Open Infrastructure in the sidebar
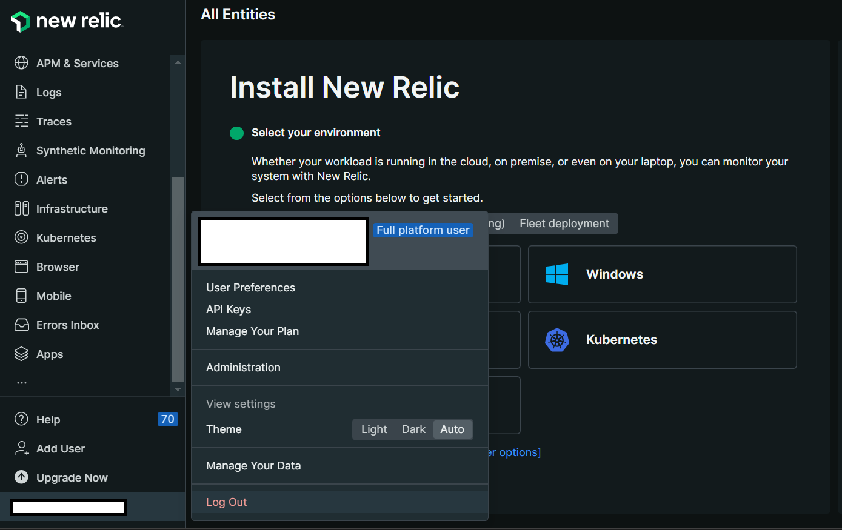Image resolution: width=842 pixels, height=530 pixels. pyautogui.click(x=72, y=208)
